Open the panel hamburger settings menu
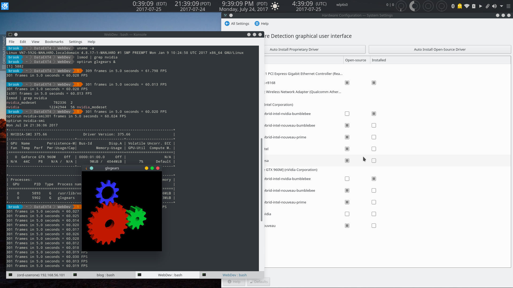 tap(508, 6)
